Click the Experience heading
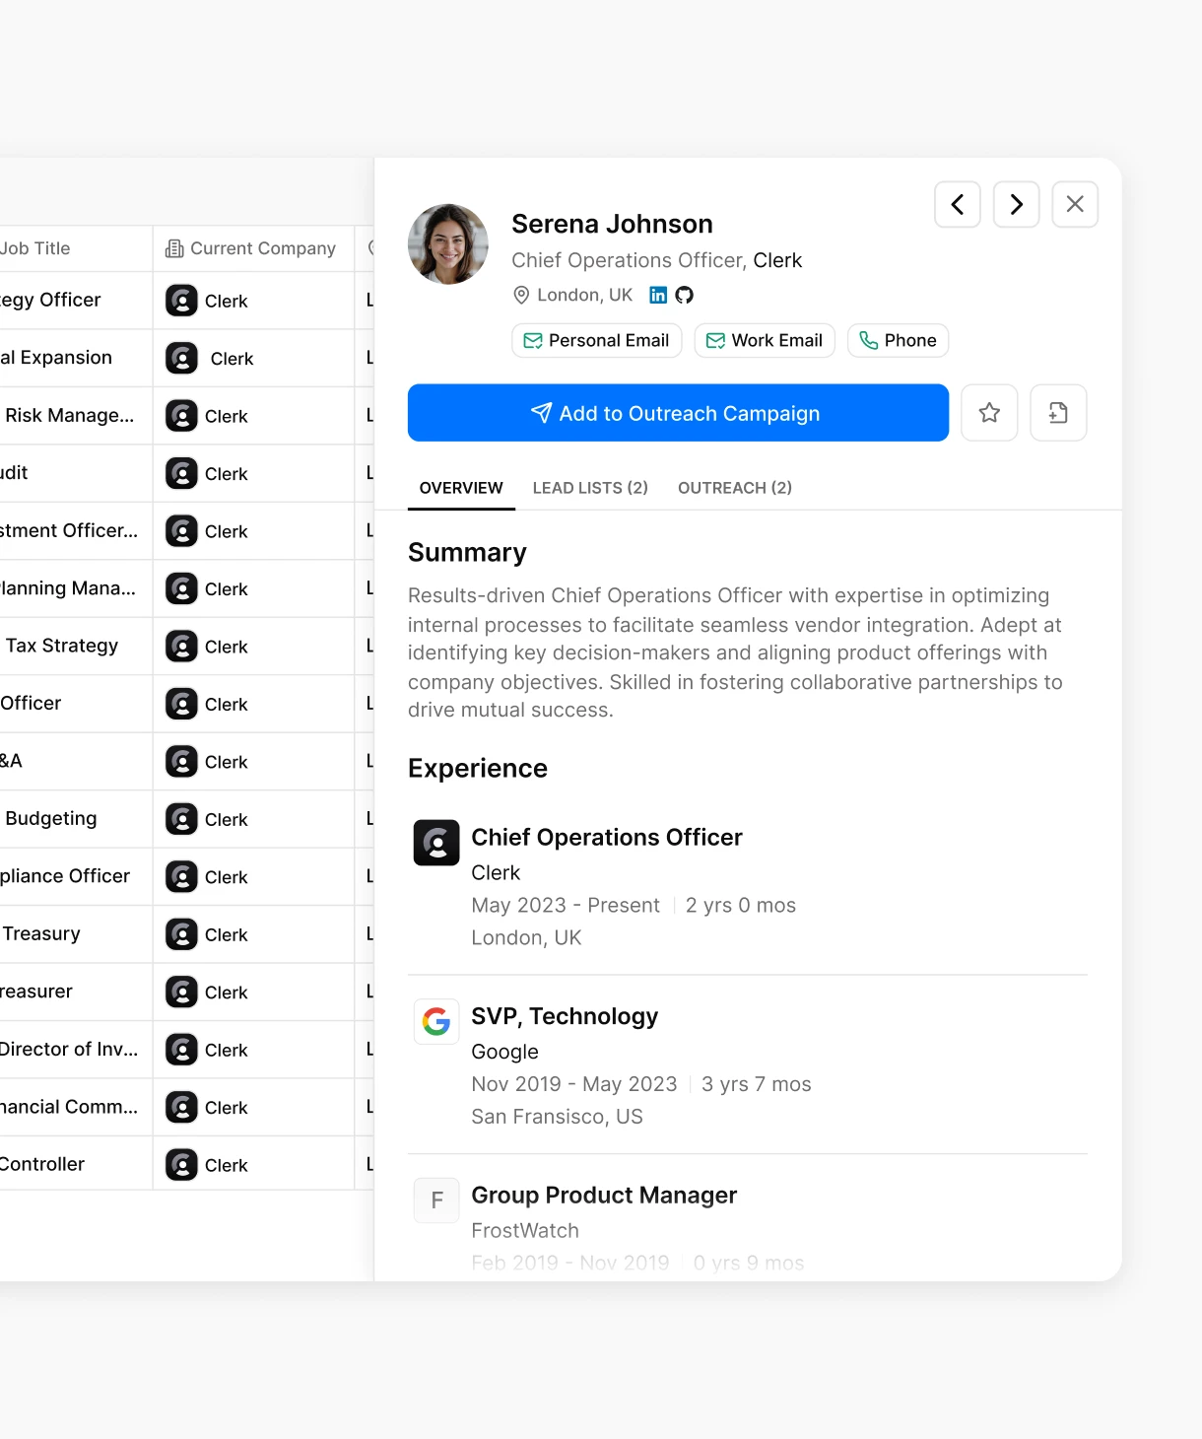This screenshot has height=1439, width=1202. [478, 769]
